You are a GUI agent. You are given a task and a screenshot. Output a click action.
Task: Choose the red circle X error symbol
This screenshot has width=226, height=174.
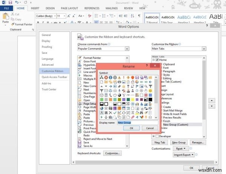pos(106,77)
